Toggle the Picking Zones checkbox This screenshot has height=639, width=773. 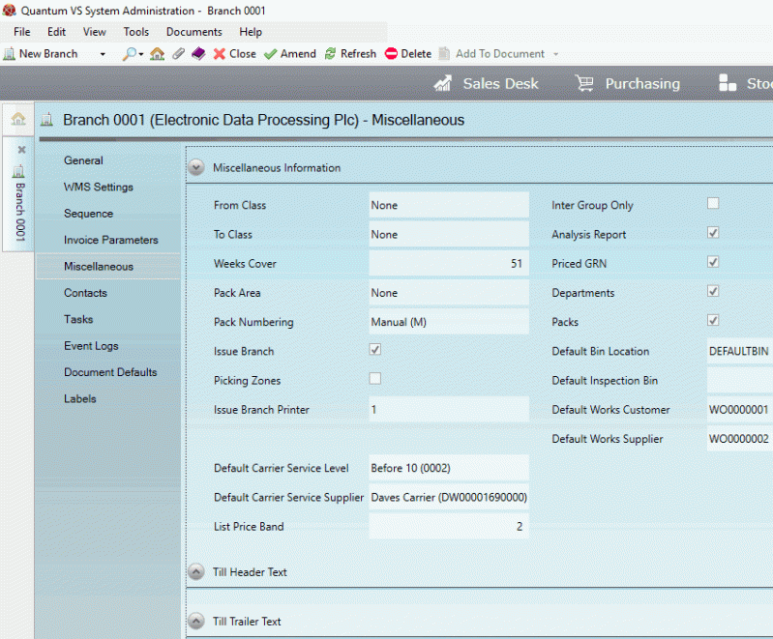pyautogui.click(x=375, y=378)
